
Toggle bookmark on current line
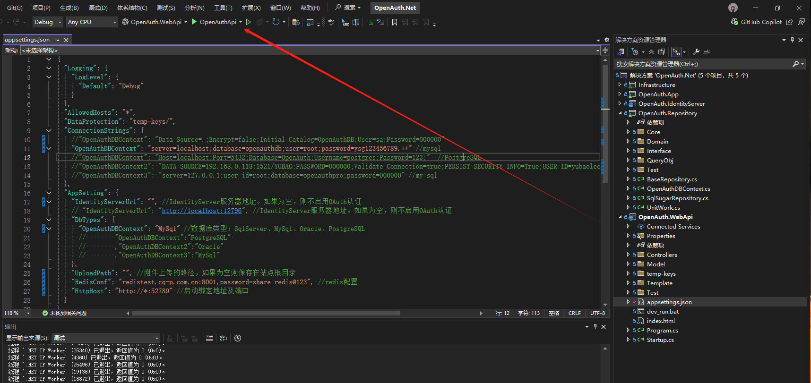pyautogui.click(x=395, y=22)
